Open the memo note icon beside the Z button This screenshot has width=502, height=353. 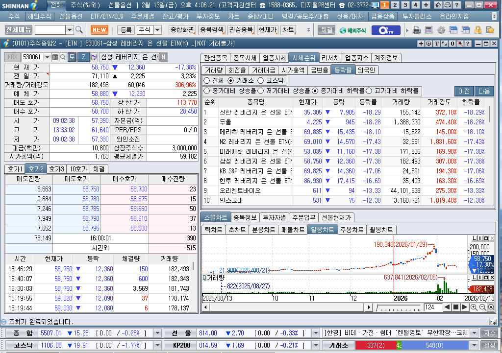coord(94,57)
